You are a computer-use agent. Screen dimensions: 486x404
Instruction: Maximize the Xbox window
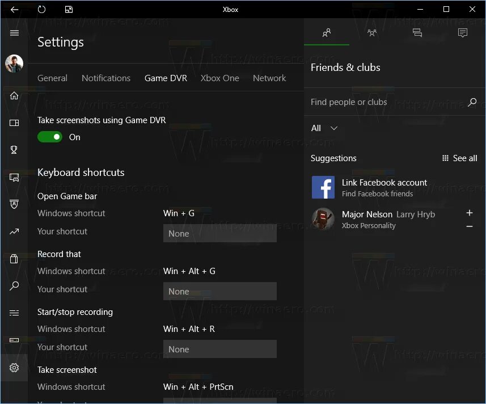pyautogui.click(x=446, y=9)
